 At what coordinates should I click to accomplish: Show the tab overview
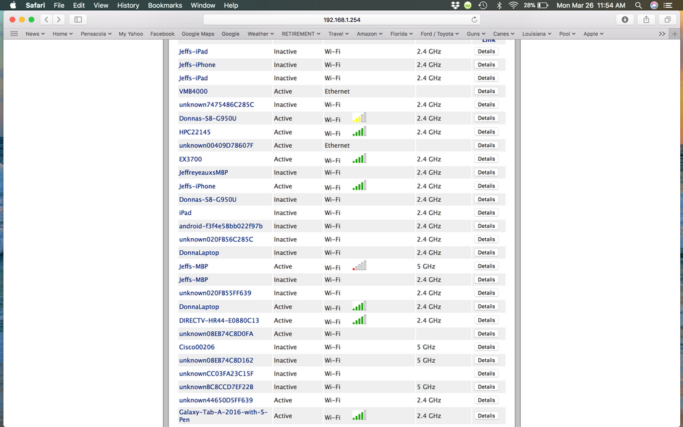[x=667, y=20]
